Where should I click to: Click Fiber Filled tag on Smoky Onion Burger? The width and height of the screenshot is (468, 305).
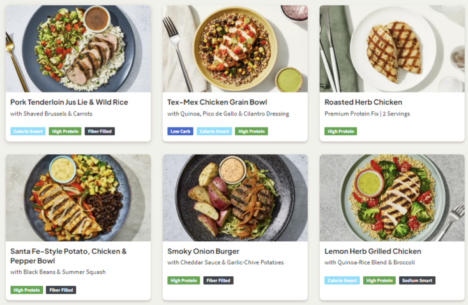point(218,280)
